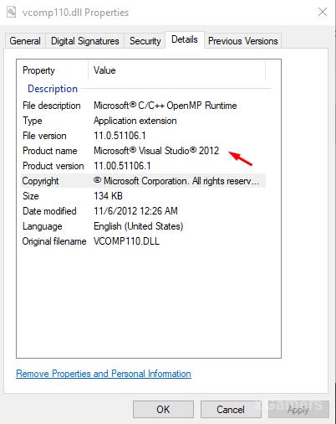
Task: Select the File version row
Action: coord(144,136)
